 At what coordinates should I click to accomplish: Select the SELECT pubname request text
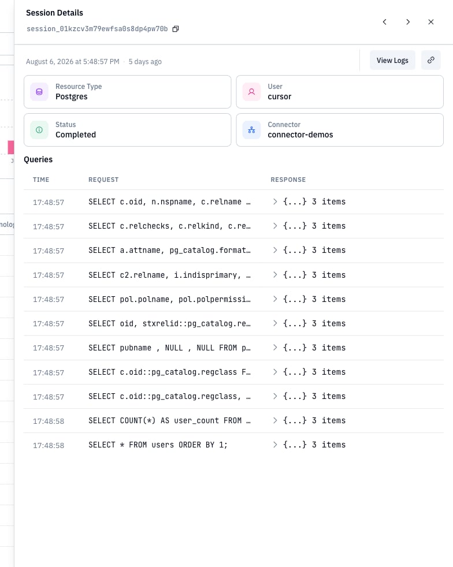(169, 348)
